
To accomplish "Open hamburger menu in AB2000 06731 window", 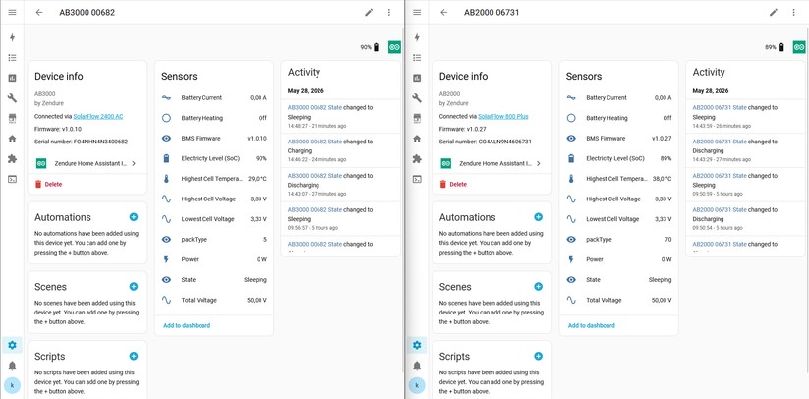I will tap(417, 13).
